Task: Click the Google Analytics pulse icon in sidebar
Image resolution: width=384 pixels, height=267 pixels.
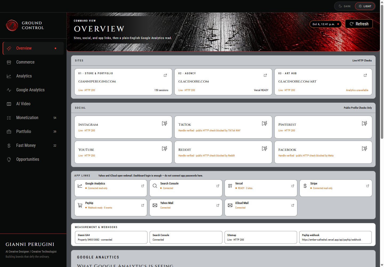Action: point(9,90)
